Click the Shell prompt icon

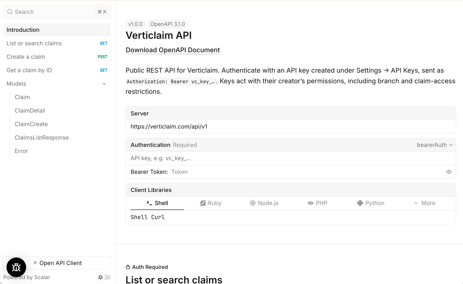149,203
